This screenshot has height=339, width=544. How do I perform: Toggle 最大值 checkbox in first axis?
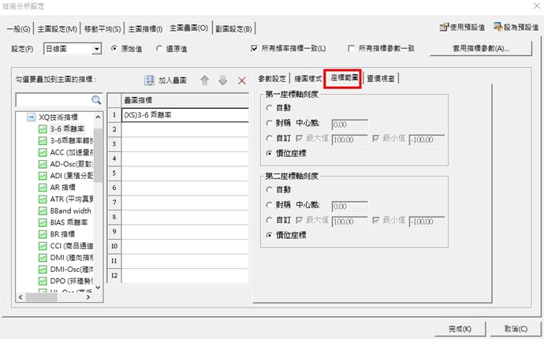pos(299,139)
